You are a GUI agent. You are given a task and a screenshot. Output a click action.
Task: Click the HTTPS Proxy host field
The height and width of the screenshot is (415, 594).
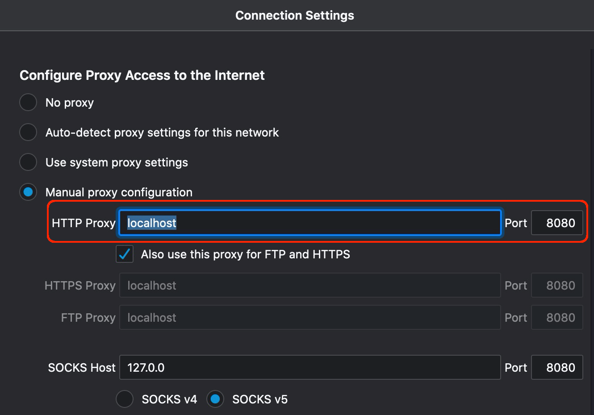[x=310, y=285]
